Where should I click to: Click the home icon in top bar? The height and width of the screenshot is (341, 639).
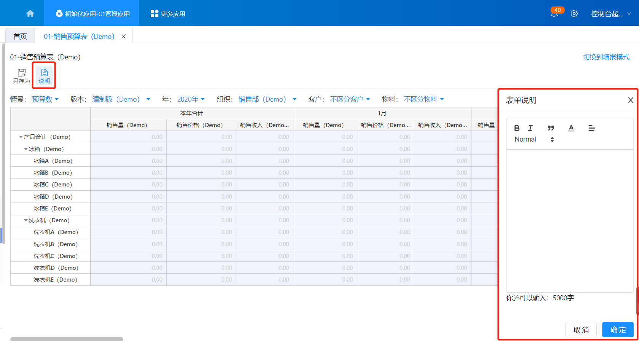[30, 14]
